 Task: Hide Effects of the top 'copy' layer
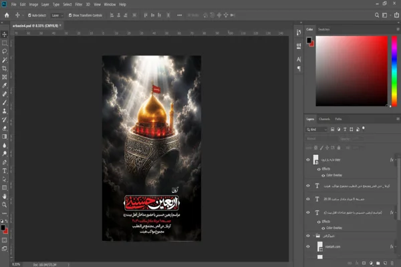click(319, 169)
